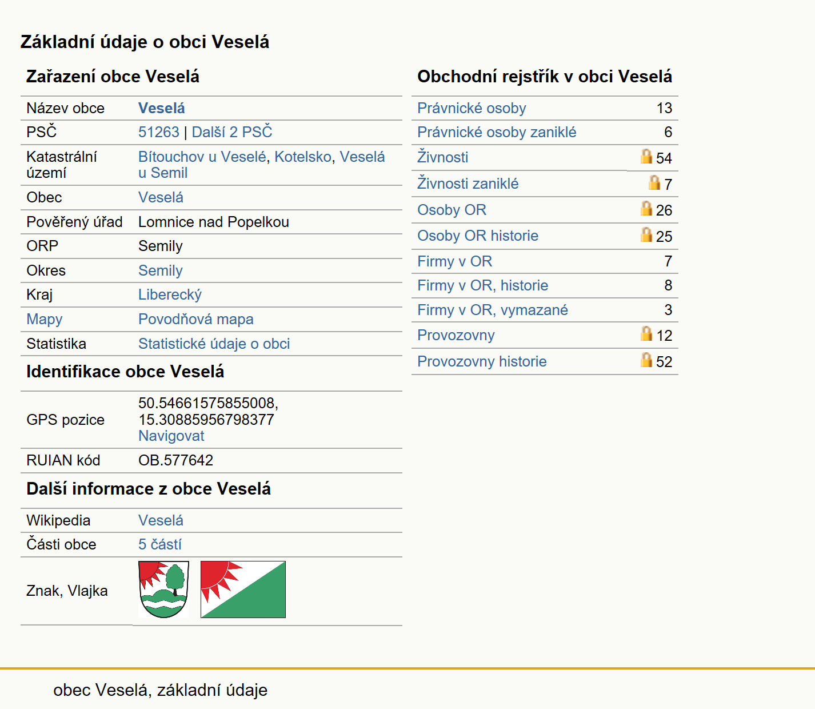This screenshot has width=815, height=709.
Task: Click the count 7 in the Firmy v OR row
Action: point(668,261)
